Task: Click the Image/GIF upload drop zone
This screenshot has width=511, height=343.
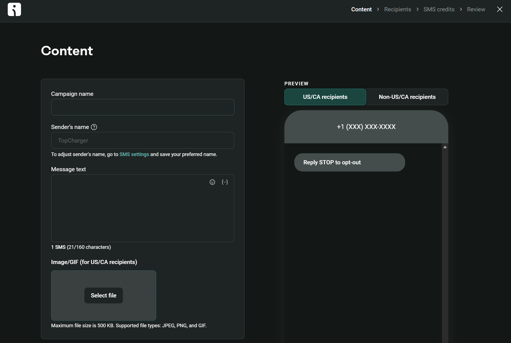Action: 104,295
